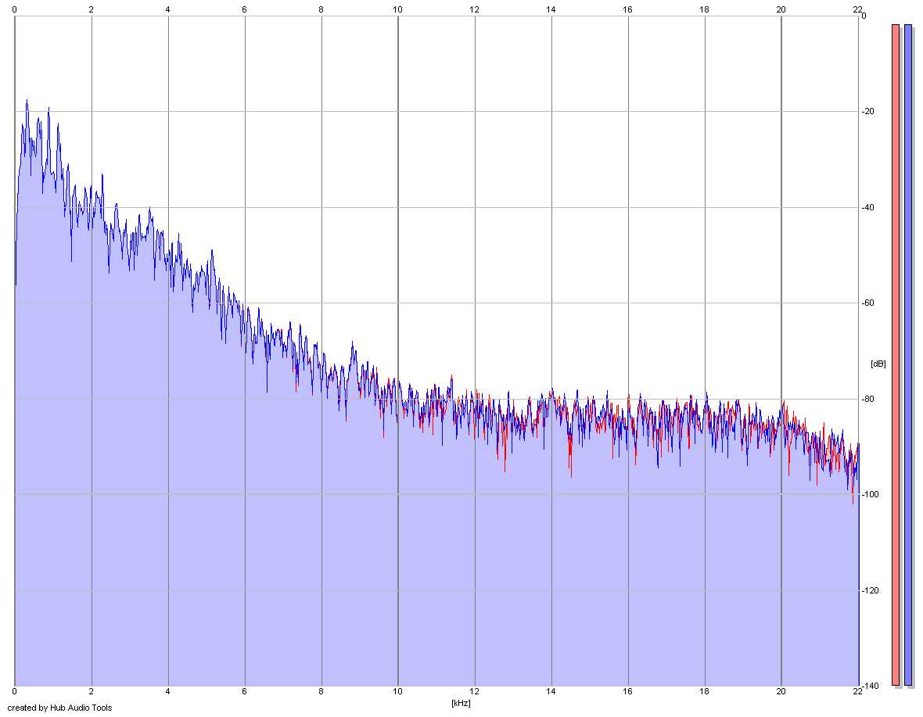Click the [kHz] axis unit label

tap(461, 703)
